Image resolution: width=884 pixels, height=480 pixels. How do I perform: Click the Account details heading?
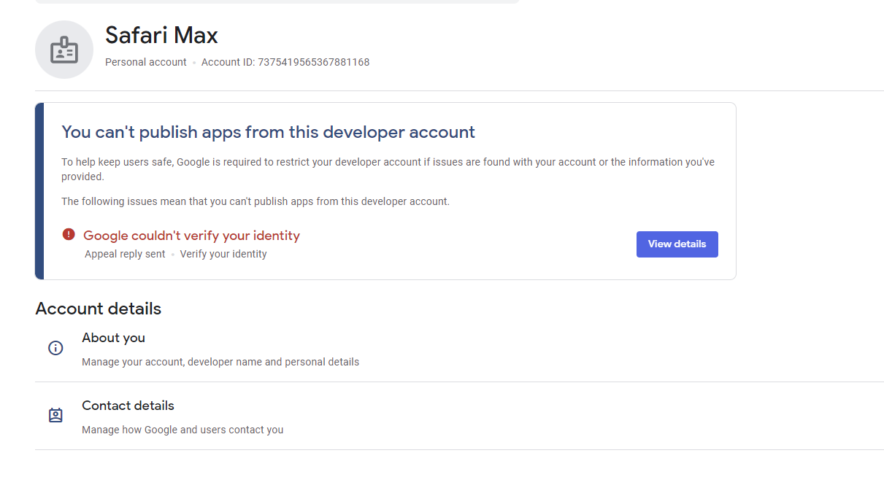(x=98, y=309)
